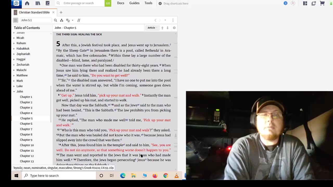Add a new tab with plus button
The width and height of the screenshot is (333, 187).
pyautogui.click(x=61, y=12)
